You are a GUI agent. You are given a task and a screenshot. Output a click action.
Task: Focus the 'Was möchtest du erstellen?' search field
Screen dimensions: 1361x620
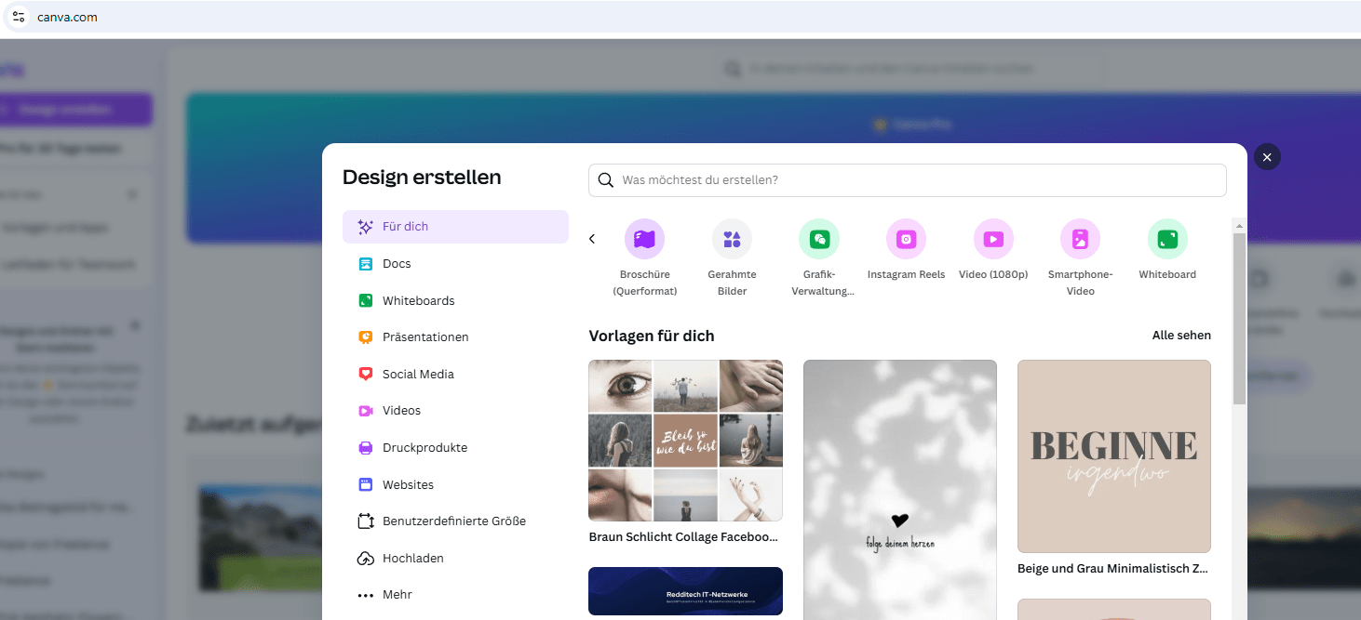coord(908,180)
